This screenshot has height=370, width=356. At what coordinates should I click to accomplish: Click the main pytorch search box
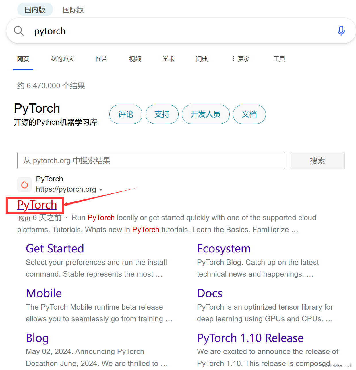pos(181,31)
